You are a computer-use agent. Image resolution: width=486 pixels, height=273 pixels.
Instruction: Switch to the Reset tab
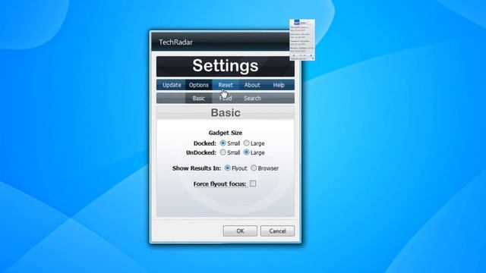(x=226, y=85)
